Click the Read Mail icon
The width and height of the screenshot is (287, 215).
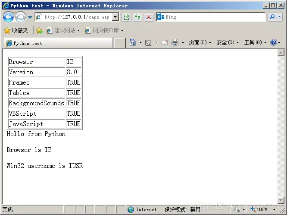tap(165, 43)
